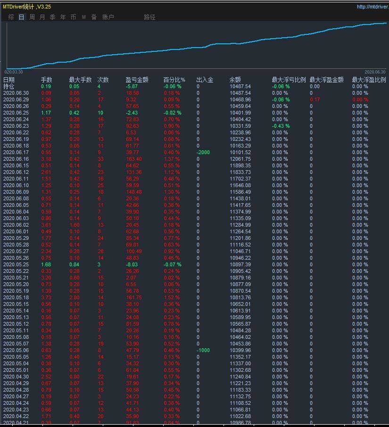
Task: Select the 2020.05.18 date row
Action: click(x=16, y=297)
